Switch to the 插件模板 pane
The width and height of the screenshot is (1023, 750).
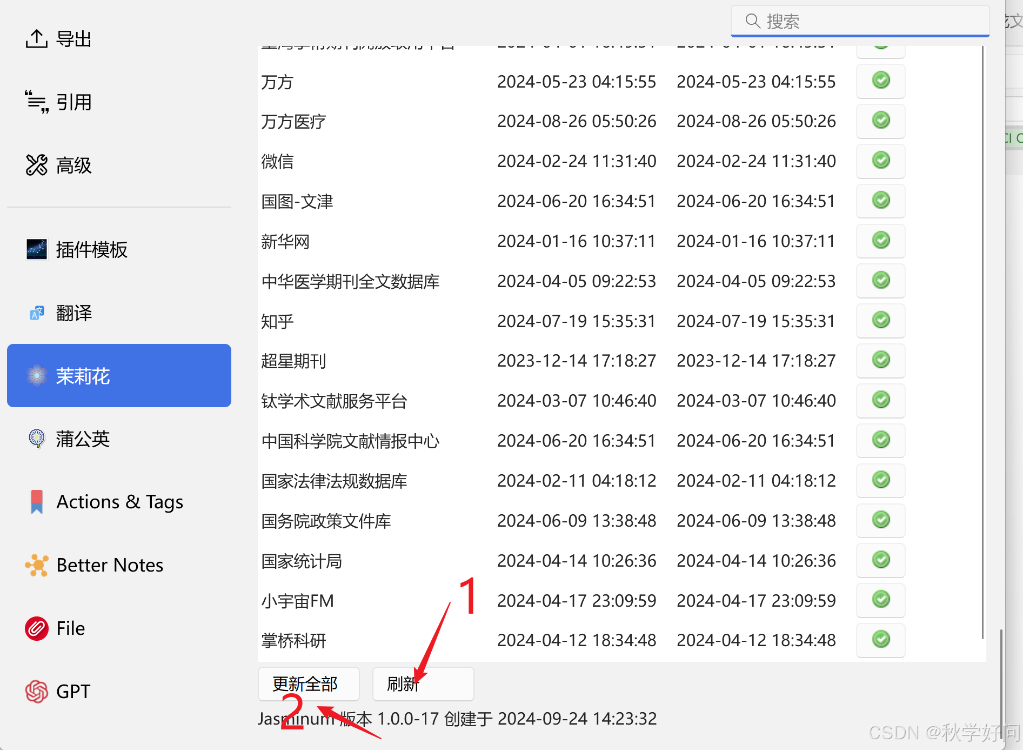click(x=119, y=249)
